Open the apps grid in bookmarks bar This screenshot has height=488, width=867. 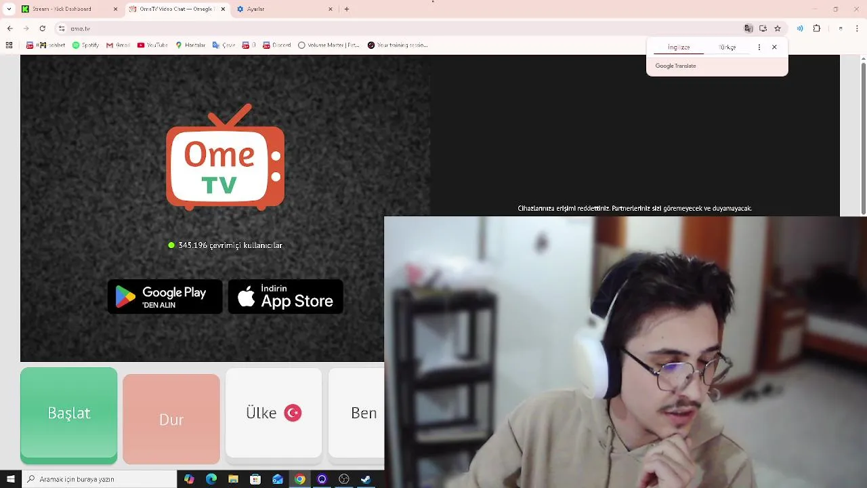9,45
